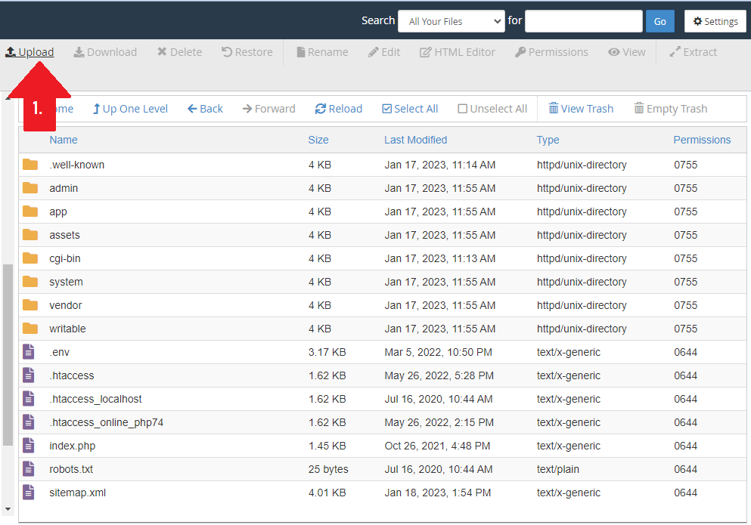This screenshot has width=751, height=525.
Task: Click the Reload icon
Action: (321, 109)
